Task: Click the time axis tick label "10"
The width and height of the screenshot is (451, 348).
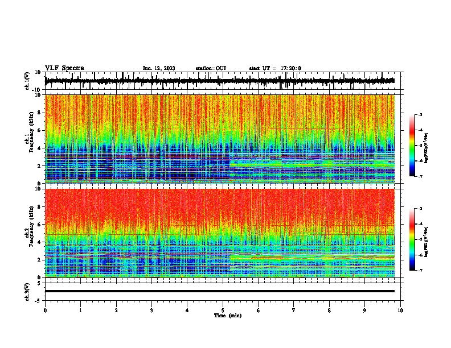Action: pos(400,310)
